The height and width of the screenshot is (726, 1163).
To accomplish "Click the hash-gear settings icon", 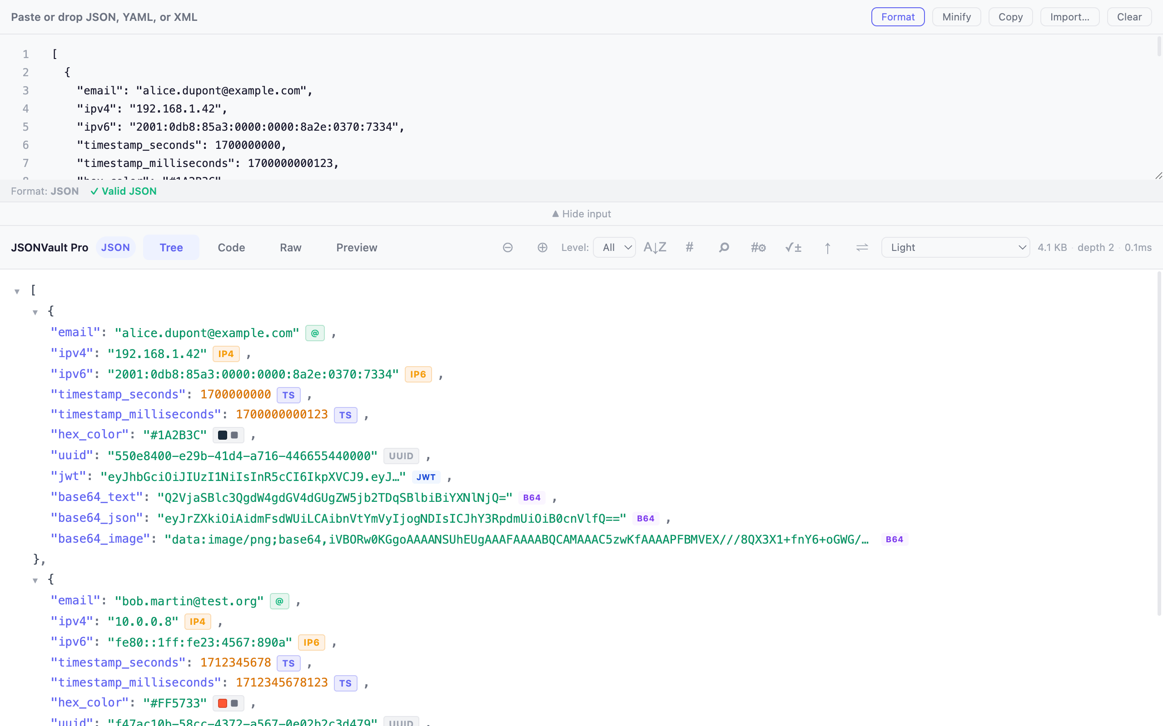I will [x=758, y=247].
